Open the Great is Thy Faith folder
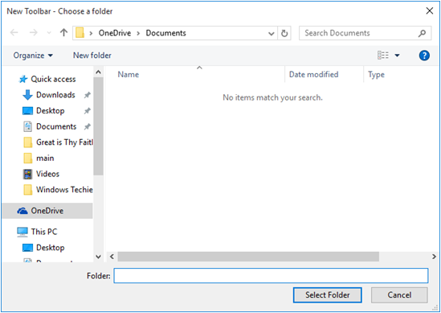This screenshot has height=313, width=441. pyautogui.click(x=65, y=142)
